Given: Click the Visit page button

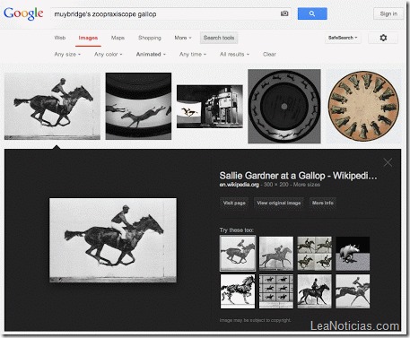Looking at the screenshot, I should pyautogui.click(x=234, y=203).
